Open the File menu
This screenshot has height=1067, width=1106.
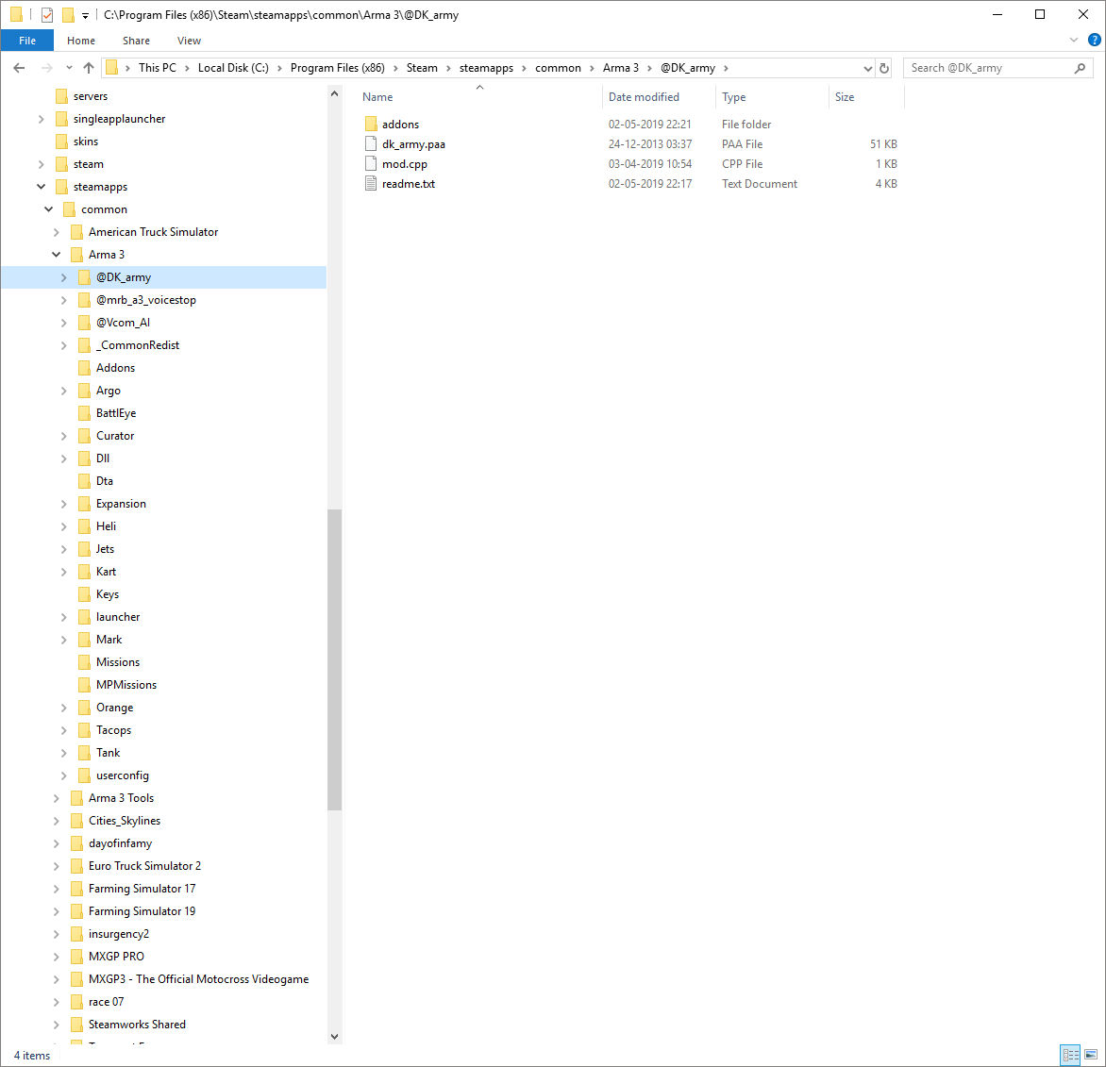27,41
